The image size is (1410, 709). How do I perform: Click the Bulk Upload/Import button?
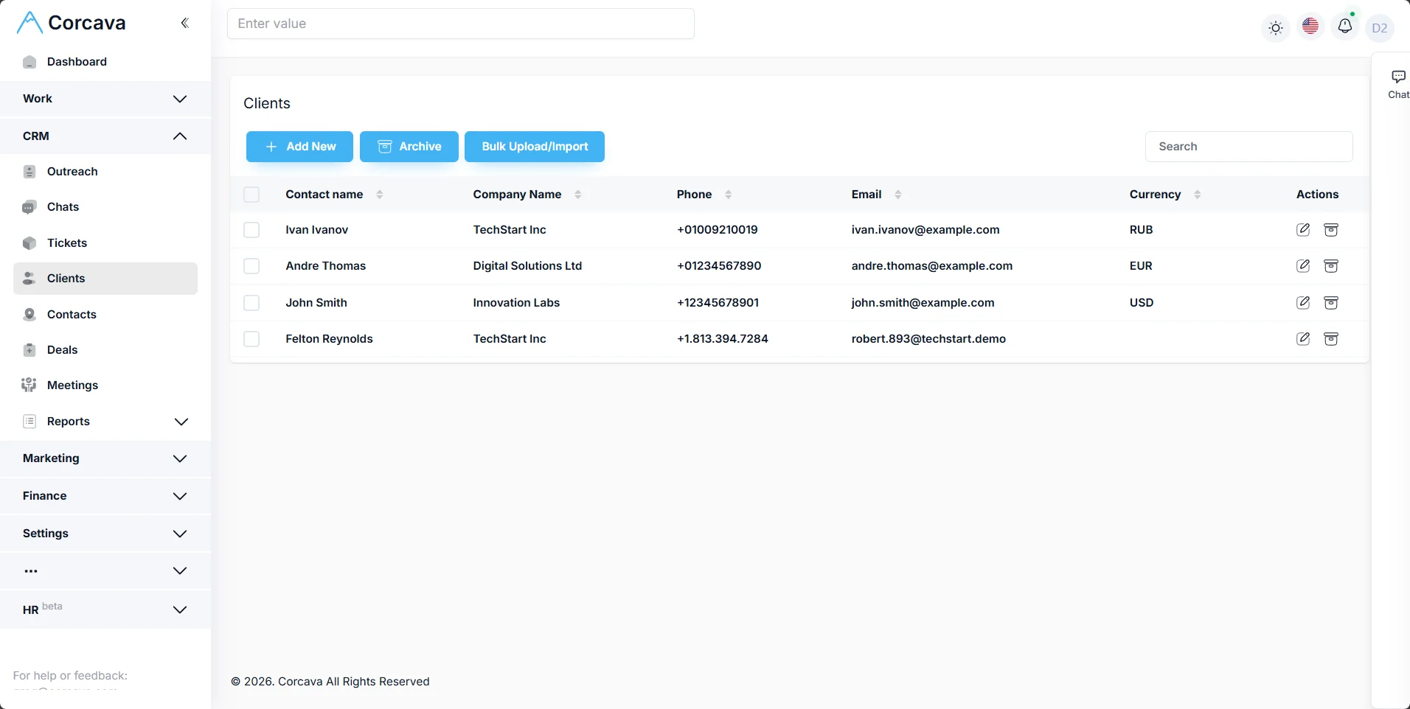[534, 146]
